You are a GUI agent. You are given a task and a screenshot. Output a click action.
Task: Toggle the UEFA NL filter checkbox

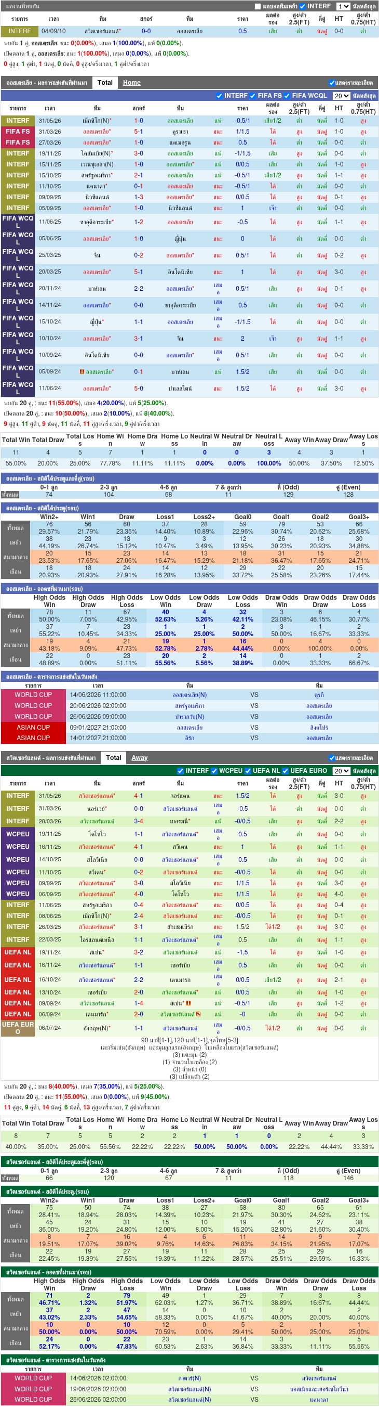pos(248,771)
